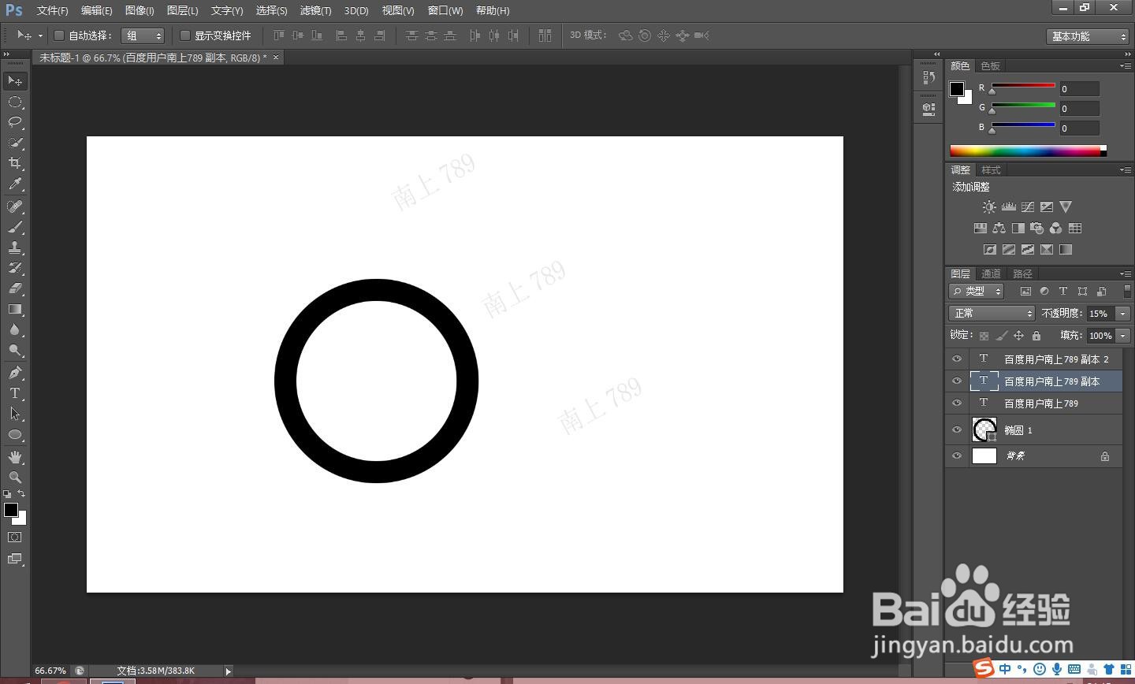Select the Pen tool
The height and width of the screenshot is (684, 1135).
[15, 373]
